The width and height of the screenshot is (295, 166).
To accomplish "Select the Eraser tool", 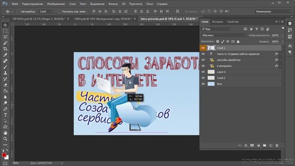I will (x=5, y=85).
